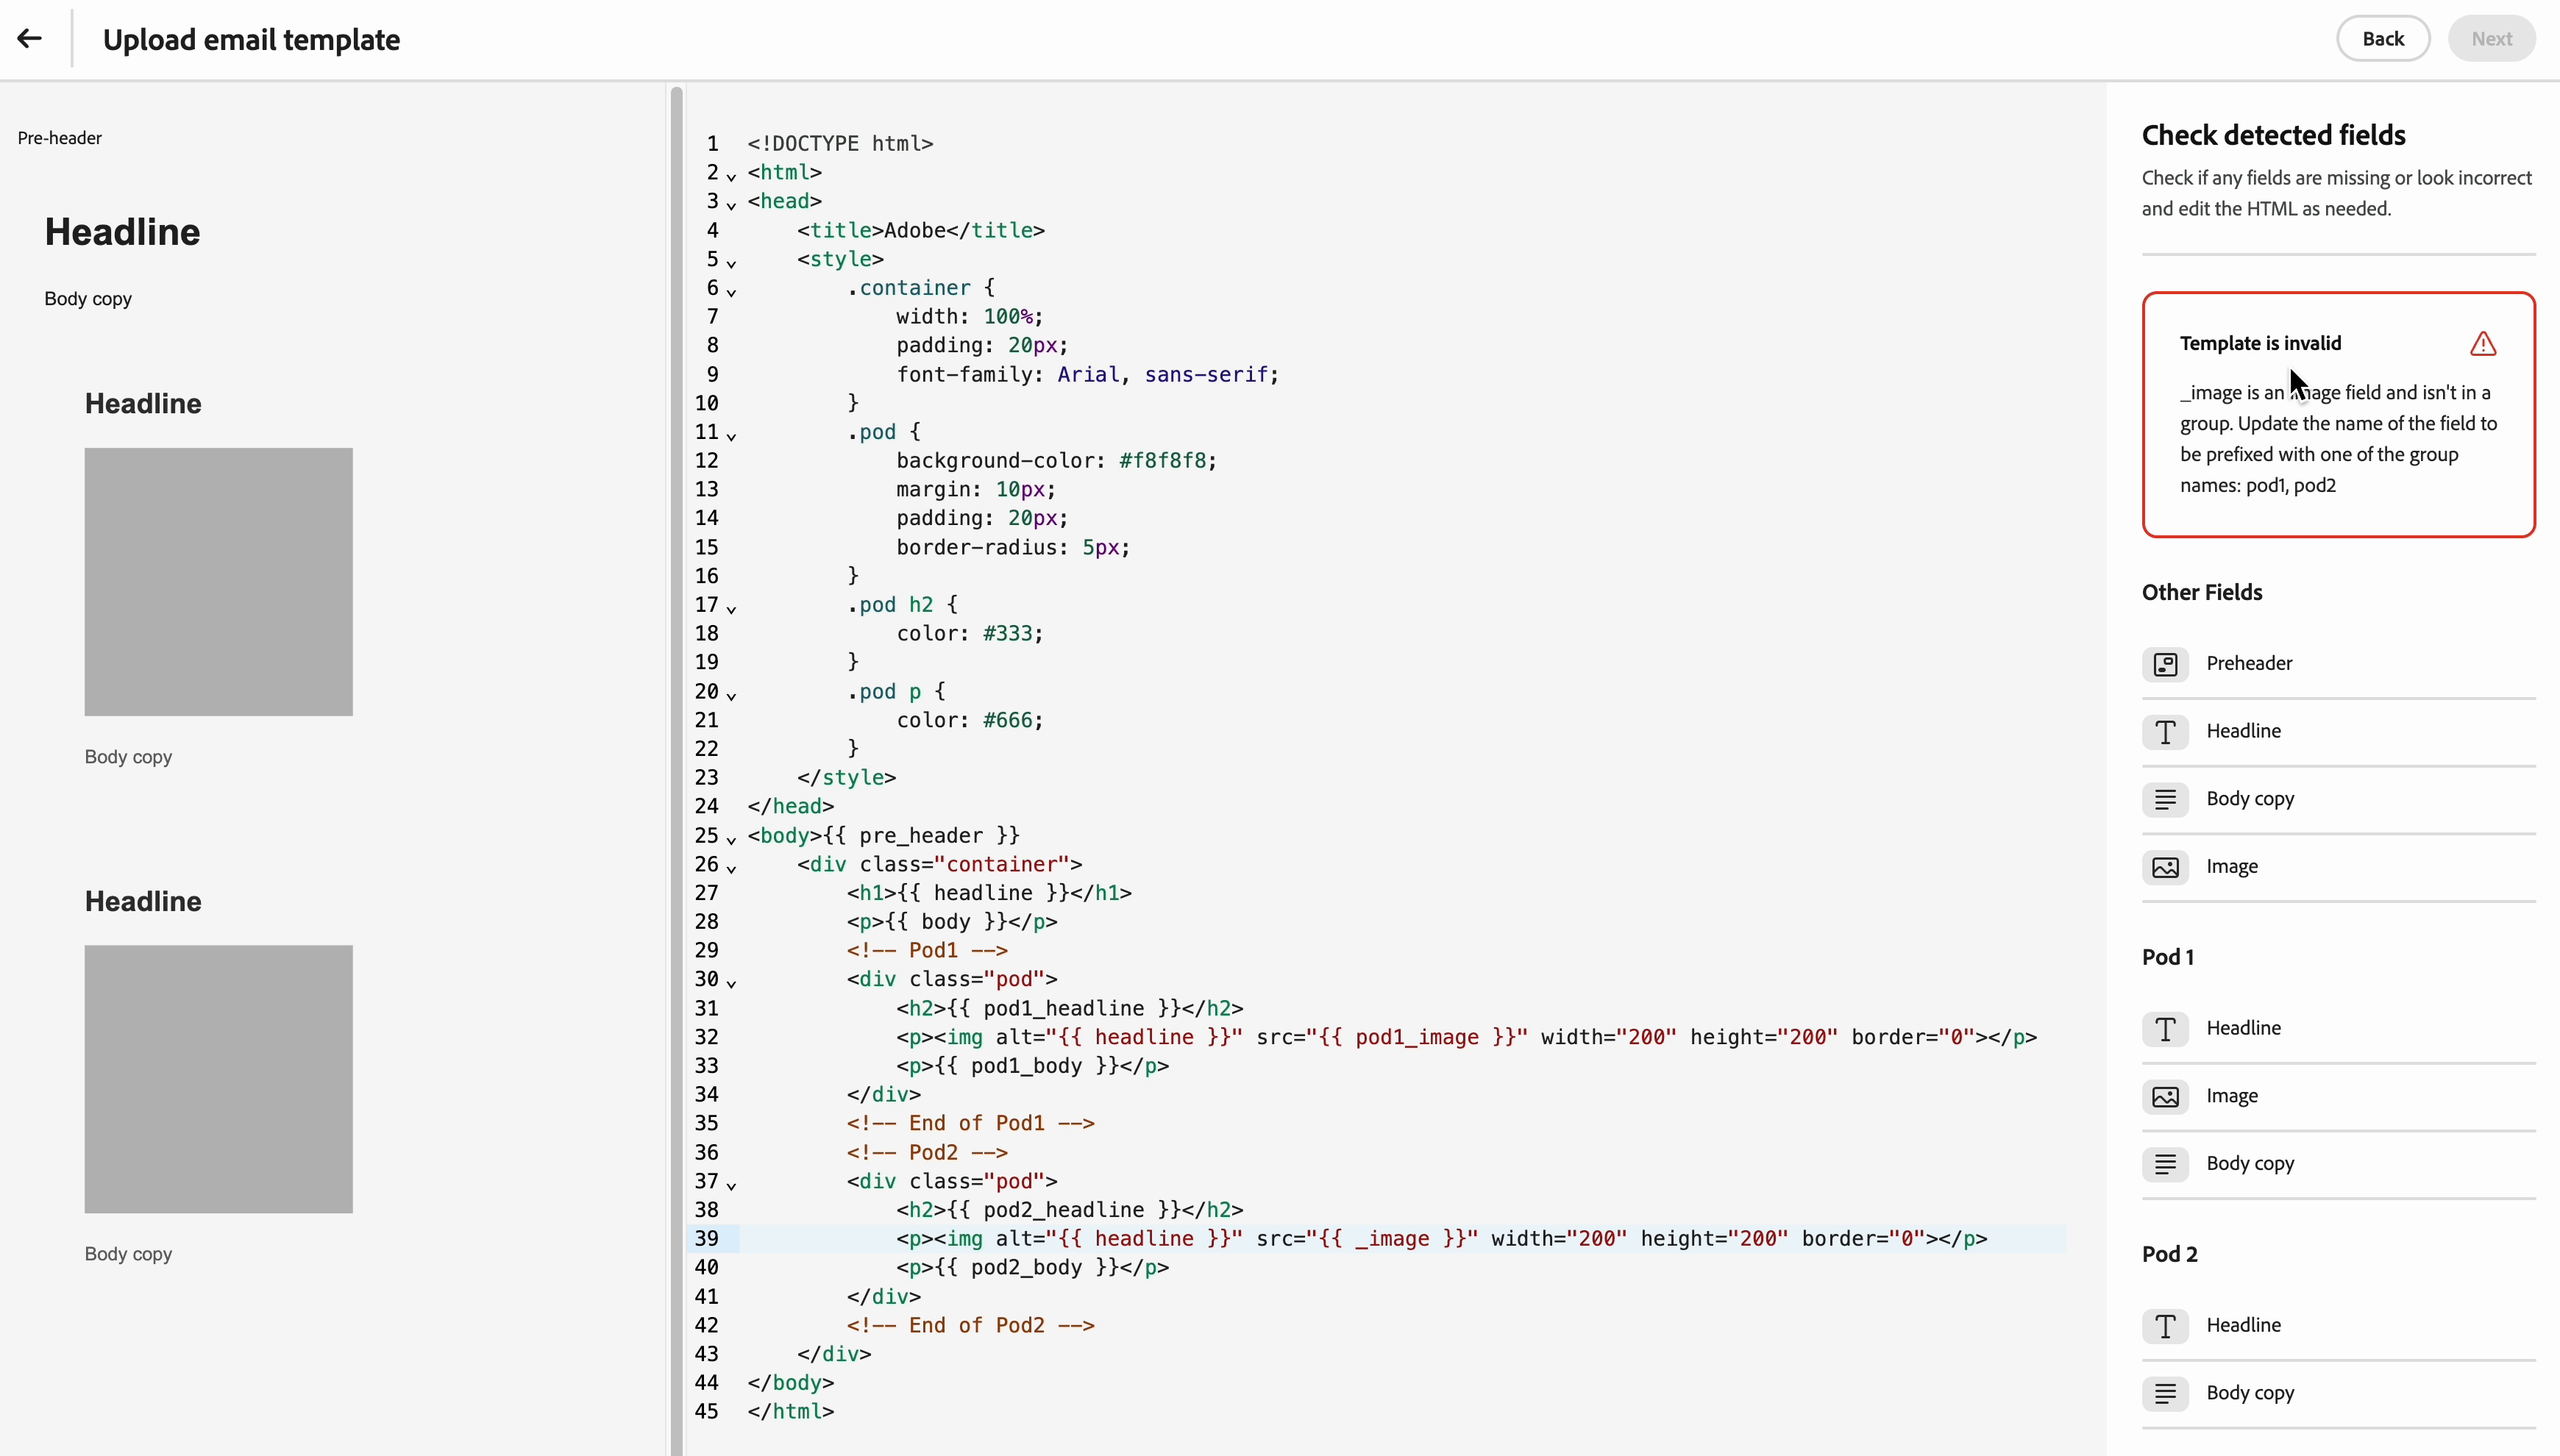
Task: Click the vertical scrollbar beside the preview
Action: click(x=676, y=700)
